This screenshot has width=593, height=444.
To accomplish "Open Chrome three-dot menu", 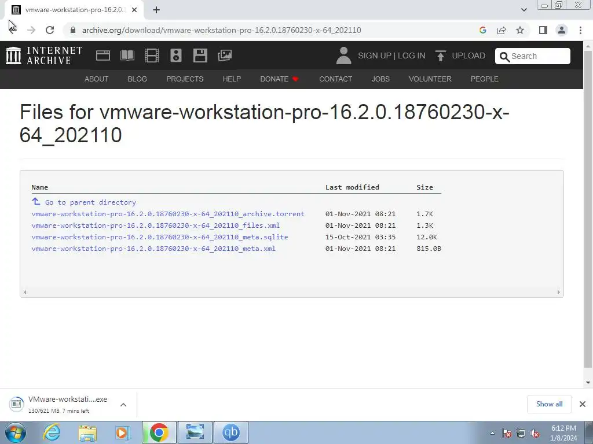I will (x=580, y=30).
